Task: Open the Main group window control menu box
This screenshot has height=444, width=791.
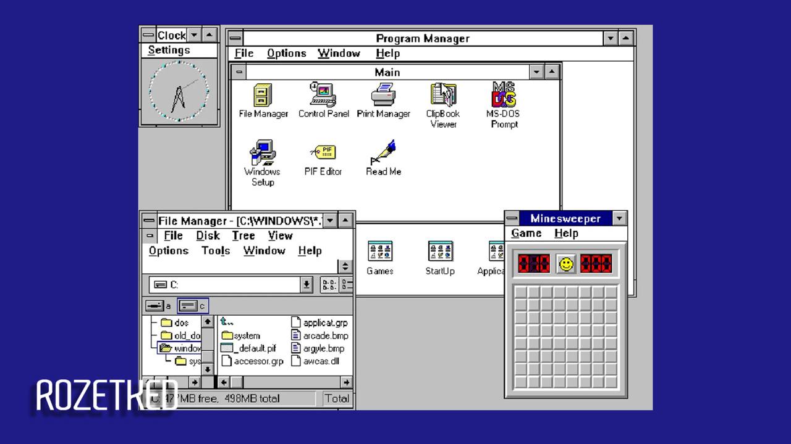Action: (x=239, y=72)
